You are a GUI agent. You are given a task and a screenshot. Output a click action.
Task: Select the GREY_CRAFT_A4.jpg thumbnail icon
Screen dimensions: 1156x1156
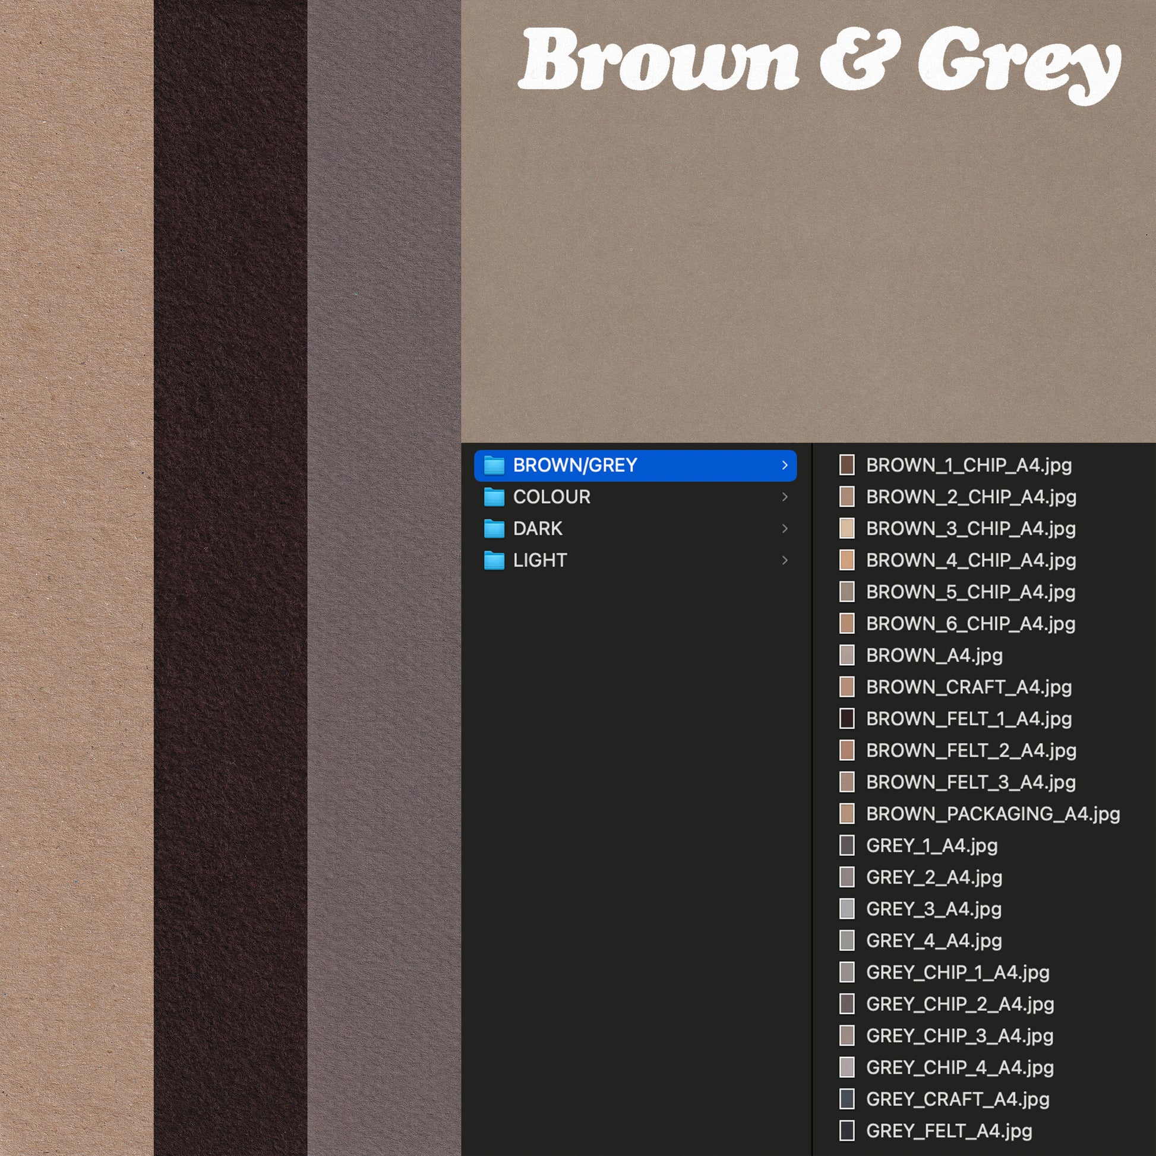pyautogui.click(x=847, y=1098)
